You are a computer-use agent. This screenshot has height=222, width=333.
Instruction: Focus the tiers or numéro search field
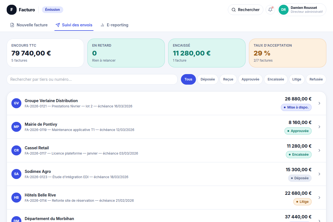point(92,79)
